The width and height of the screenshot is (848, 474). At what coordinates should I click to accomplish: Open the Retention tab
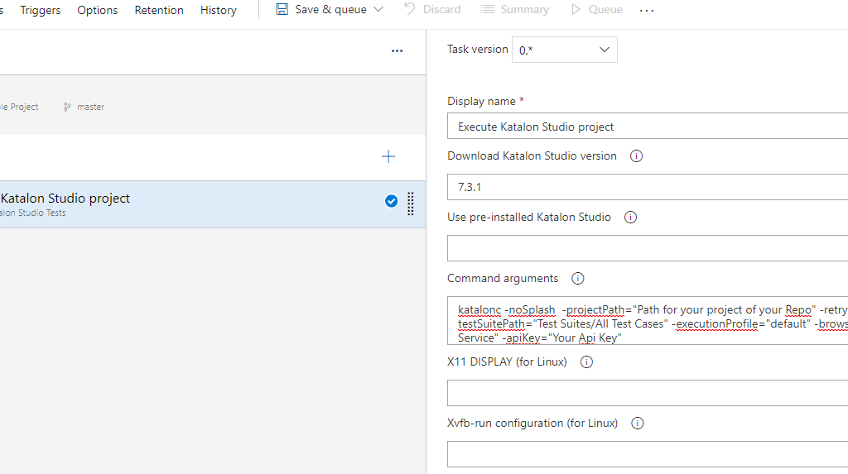(159, 10)
